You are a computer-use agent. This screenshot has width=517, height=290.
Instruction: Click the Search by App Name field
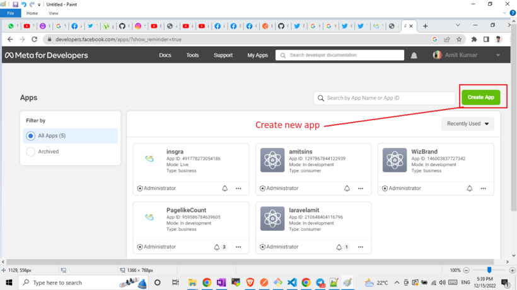click(385, 98)
